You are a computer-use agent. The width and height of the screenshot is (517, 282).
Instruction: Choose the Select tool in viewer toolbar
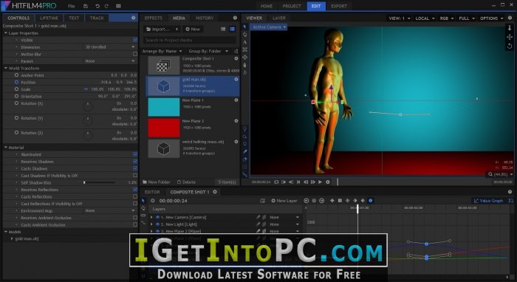click(244, 27)
